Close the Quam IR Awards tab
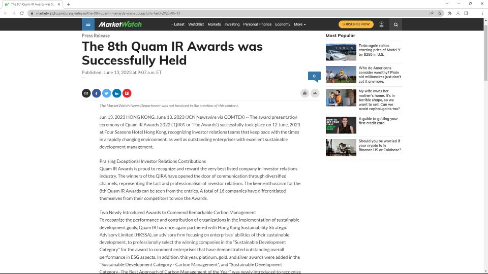This screenshot has height=274, width=488. (x=59, y=5)
